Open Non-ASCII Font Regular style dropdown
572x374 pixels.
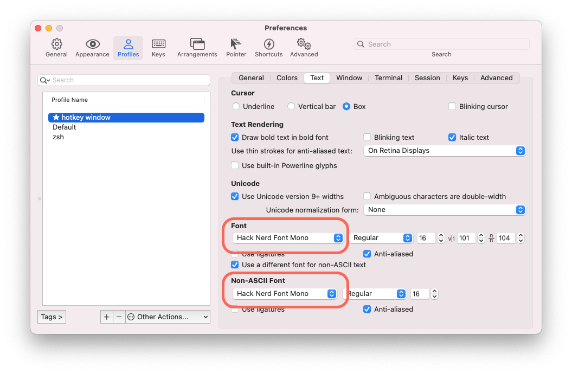click(x=375, y=294)
